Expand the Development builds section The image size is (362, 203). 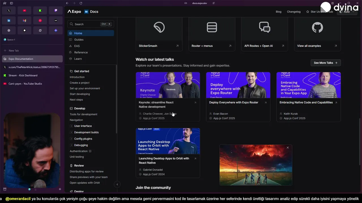[84, 132]
